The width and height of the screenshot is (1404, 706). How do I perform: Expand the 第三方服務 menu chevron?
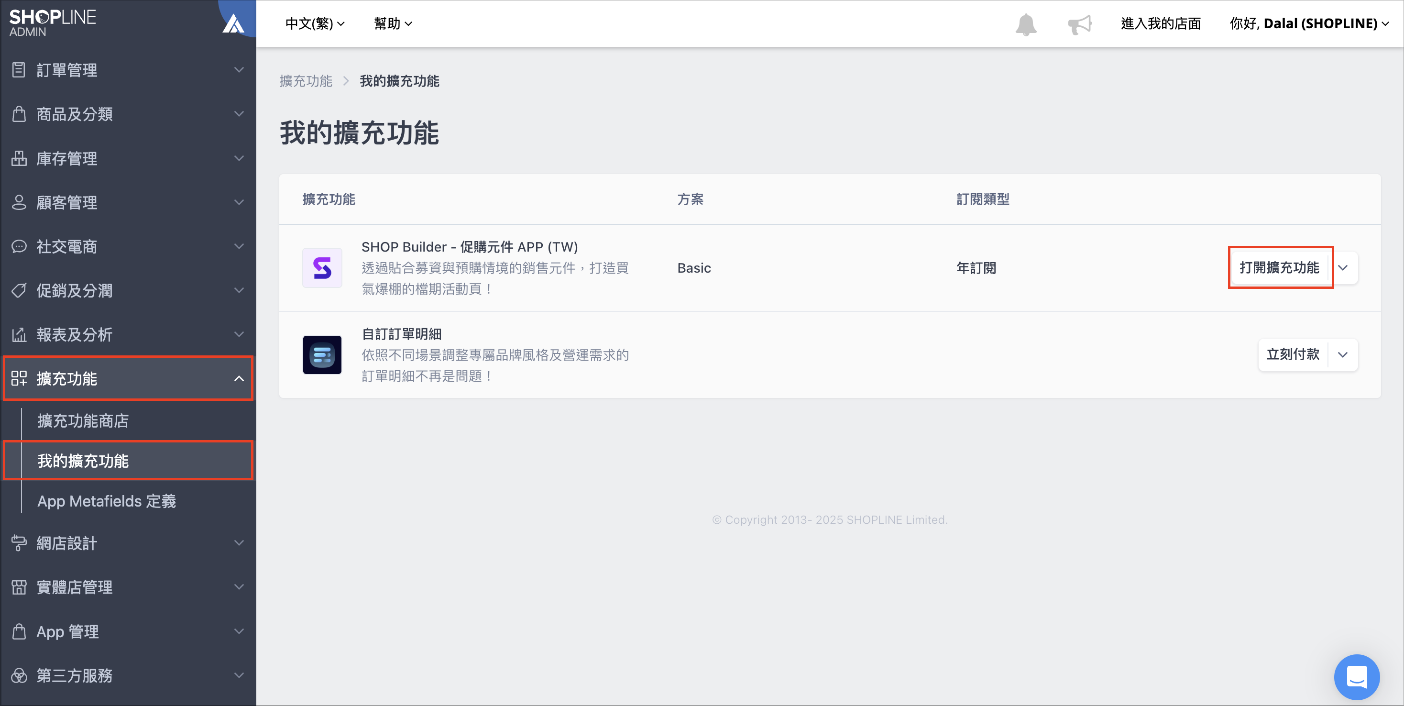point(239,675)
